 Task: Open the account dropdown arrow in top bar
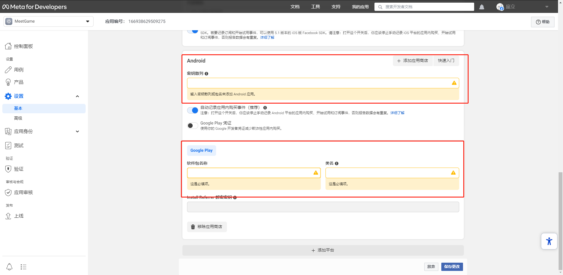tap(547, 7)
